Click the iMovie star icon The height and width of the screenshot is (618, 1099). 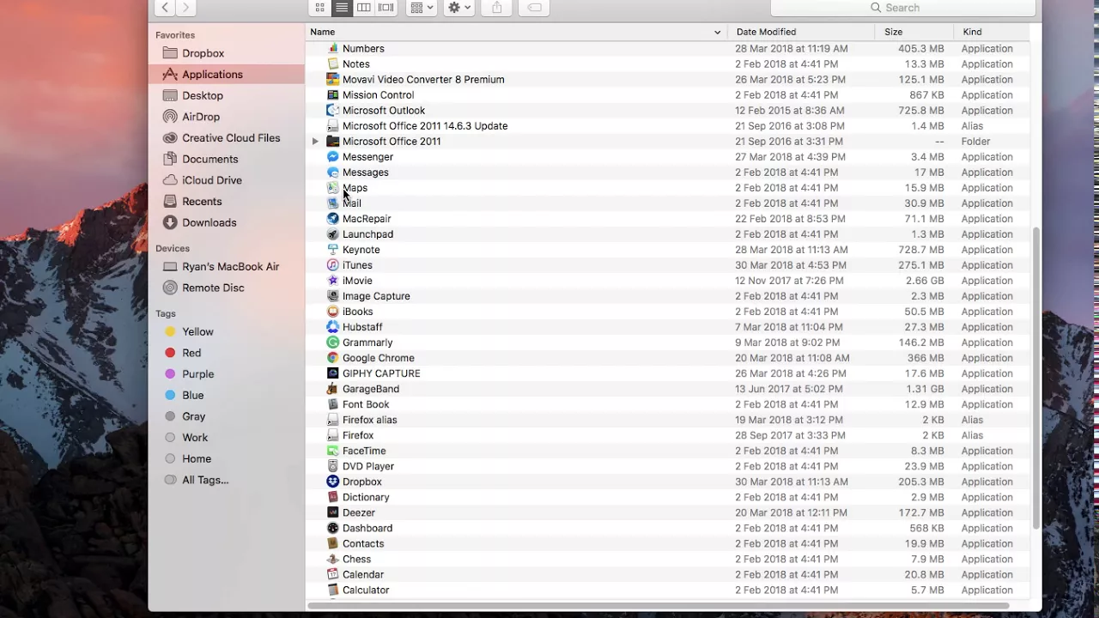(333, 281)
